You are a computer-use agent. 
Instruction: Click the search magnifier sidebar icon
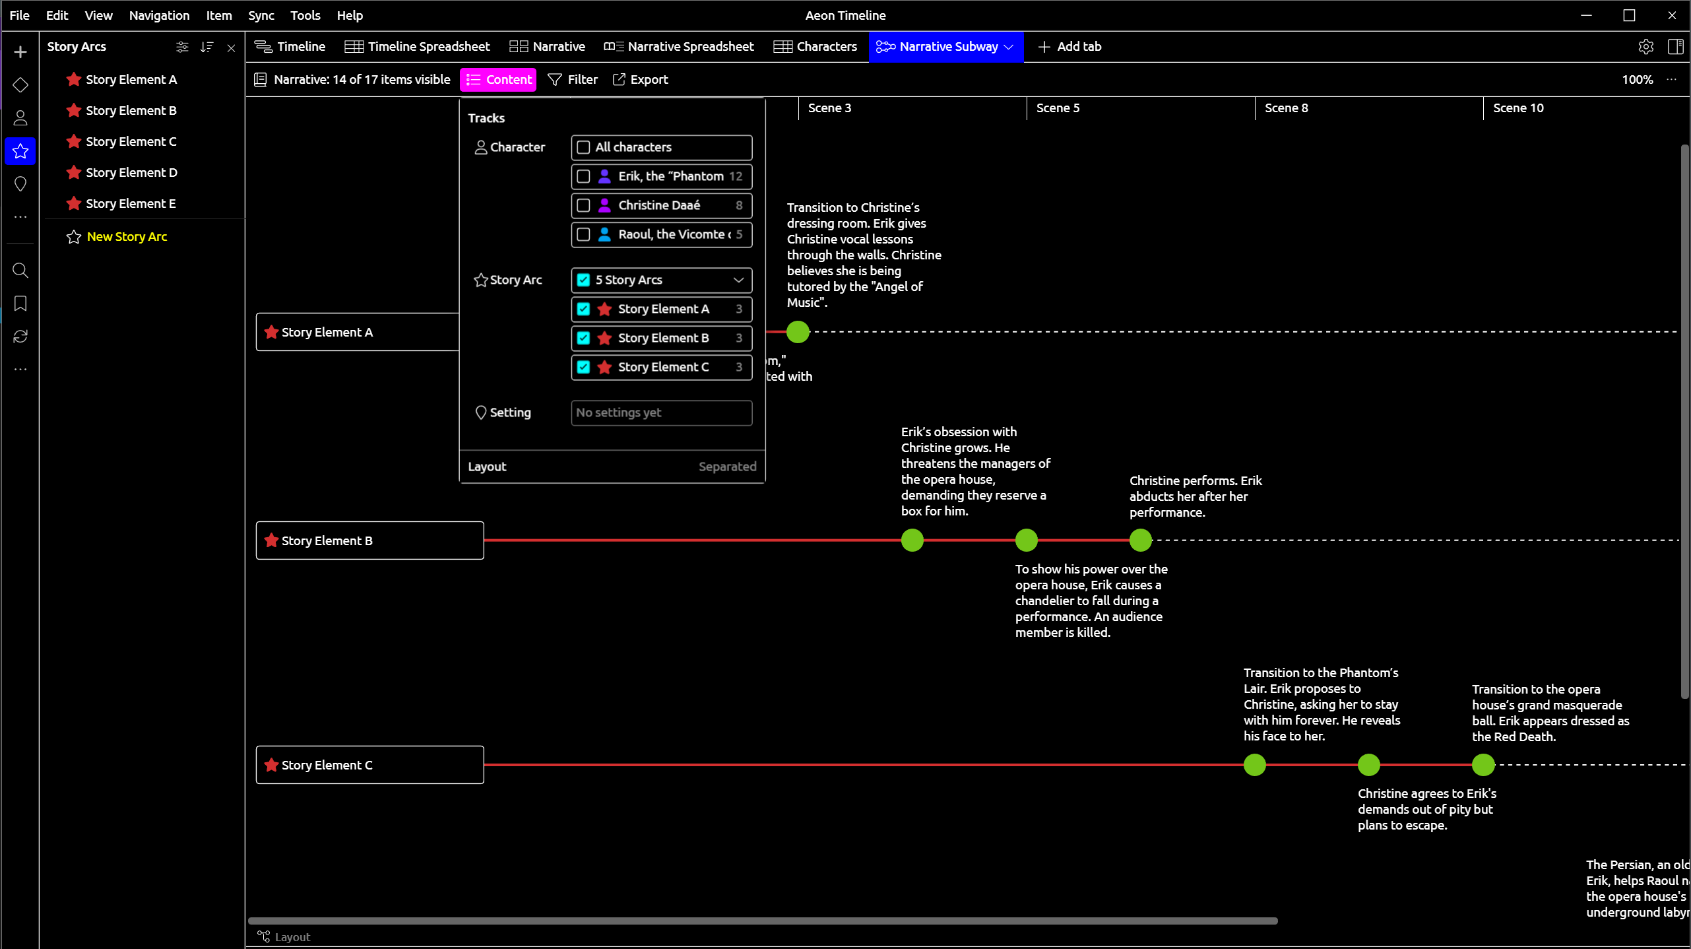20,271
